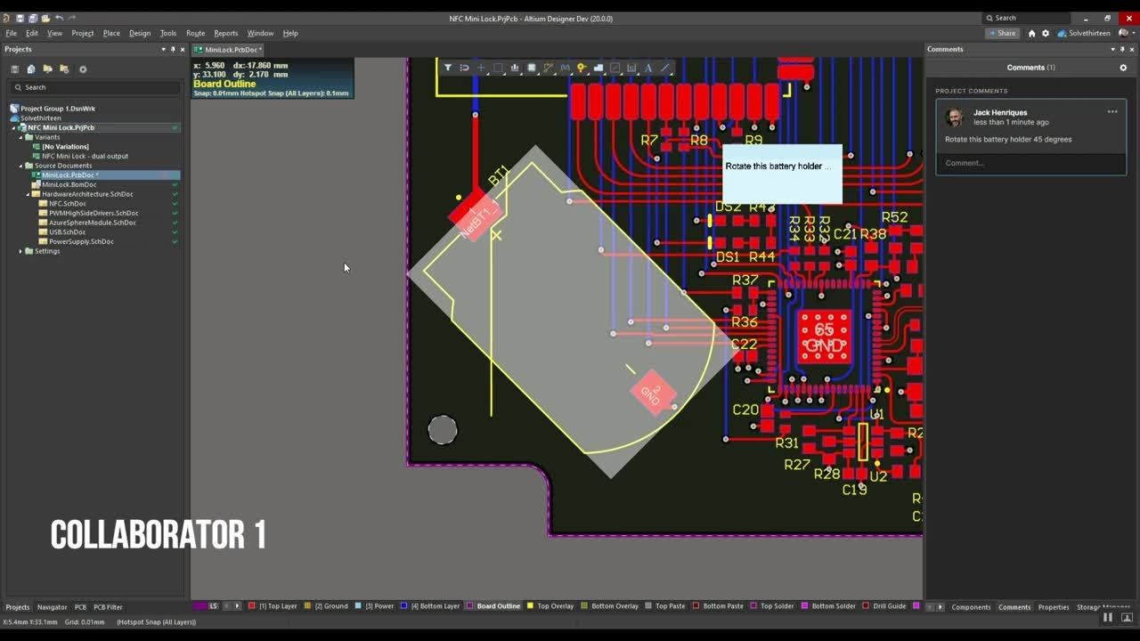
Task: Click the Comment input field
Action: click(x=1030, y=162)
